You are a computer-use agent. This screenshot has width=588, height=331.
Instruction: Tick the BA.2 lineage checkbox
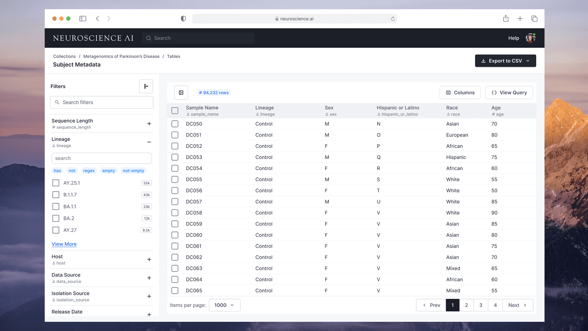56,219
